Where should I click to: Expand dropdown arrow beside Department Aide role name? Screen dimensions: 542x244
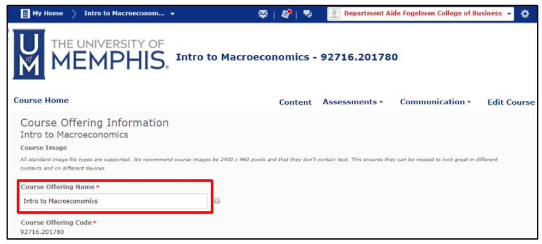tap(509, 14)
